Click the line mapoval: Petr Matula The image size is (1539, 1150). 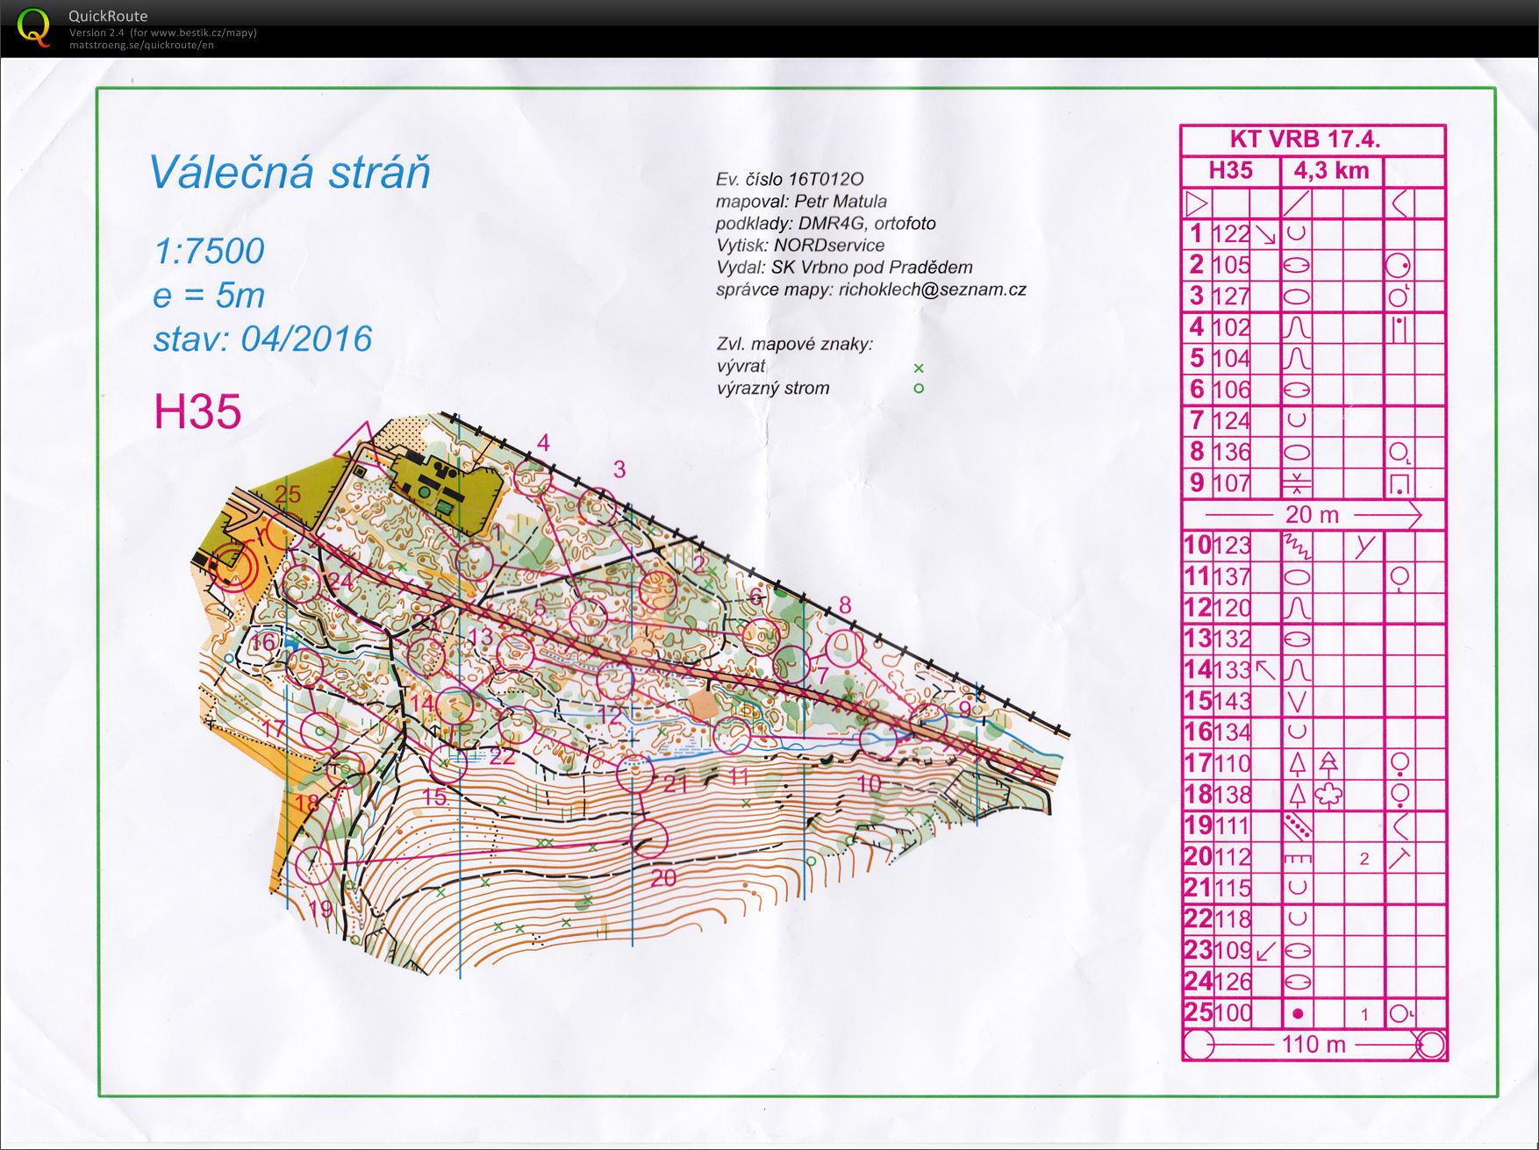[x=801, y=202]
